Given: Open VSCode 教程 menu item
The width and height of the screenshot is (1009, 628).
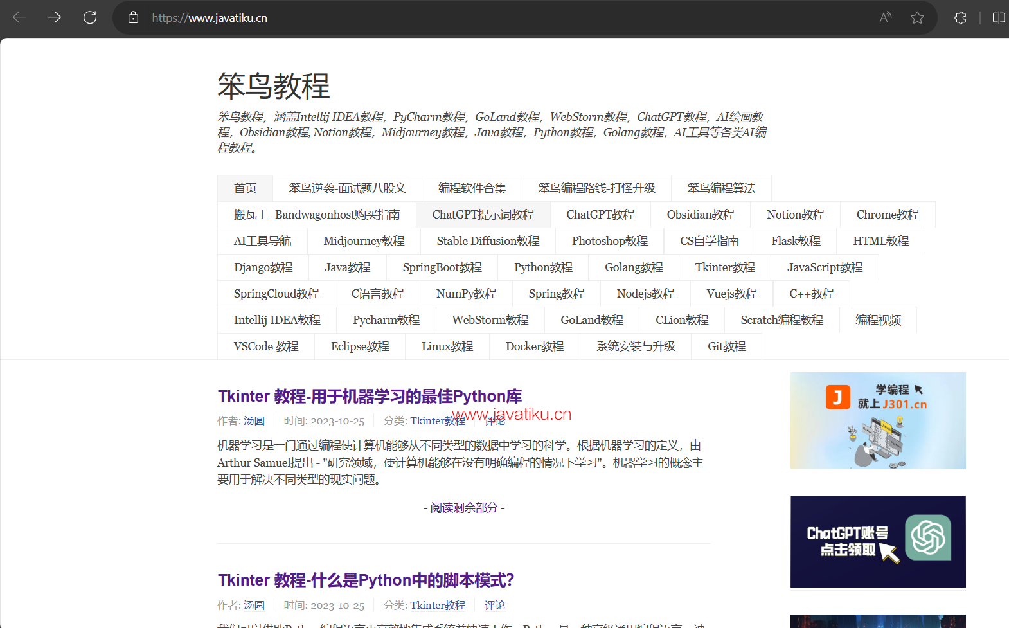Looking at the screenshot, I should point(266,346).
